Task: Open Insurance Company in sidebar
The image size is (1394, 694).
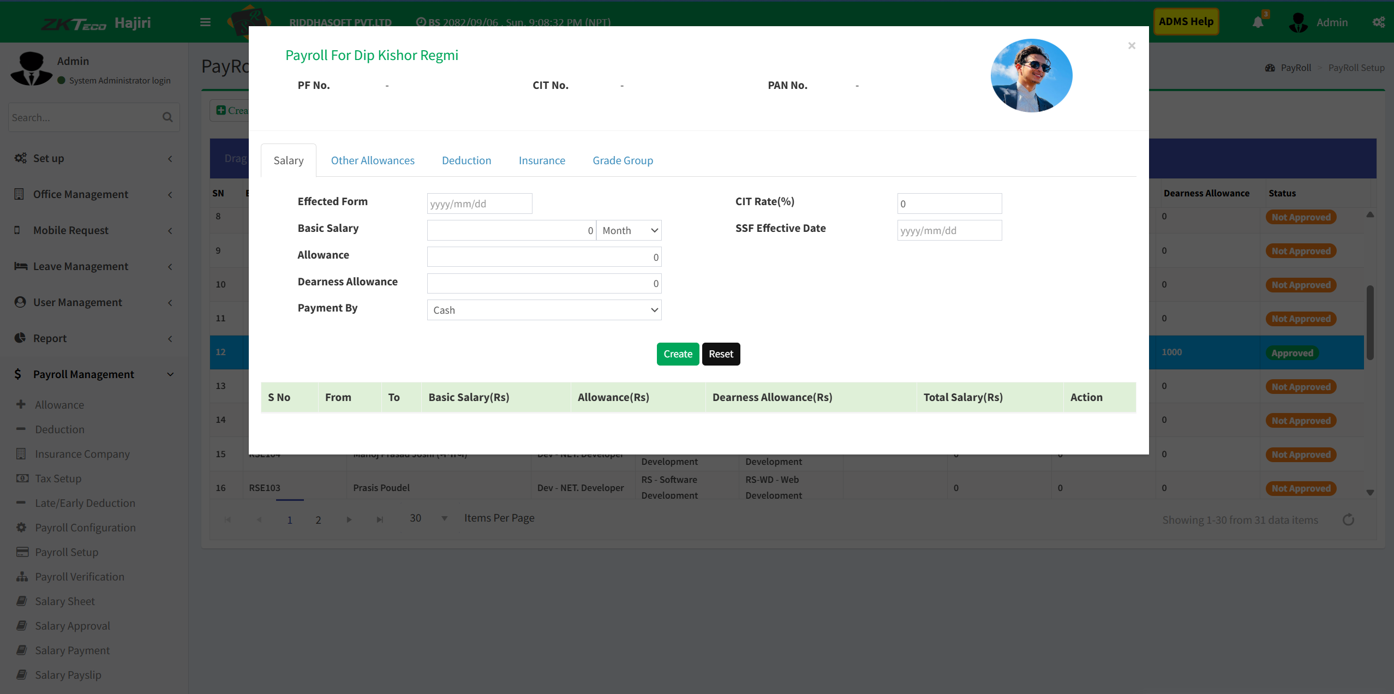Action: pyautogui.click(x=82, y=454)
